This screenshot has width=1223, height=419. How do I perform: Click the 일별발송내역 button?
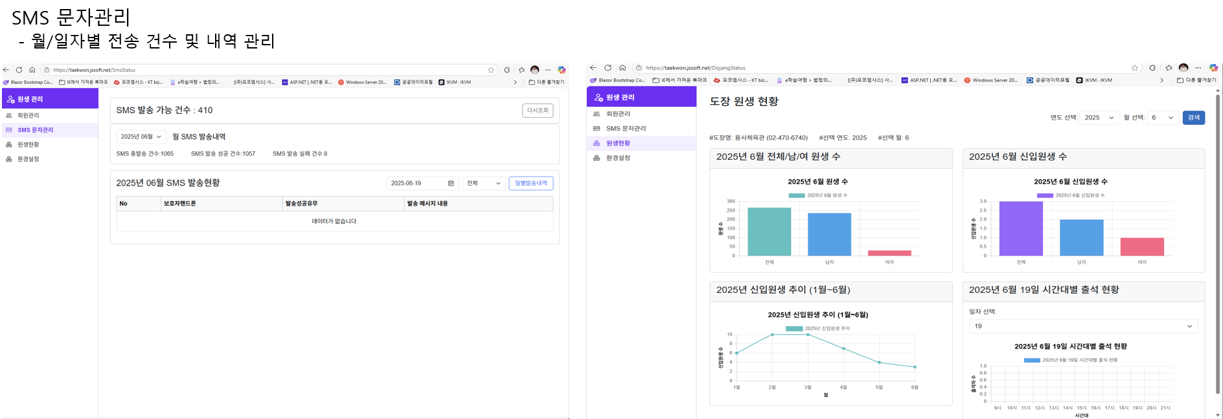(531, 183)
